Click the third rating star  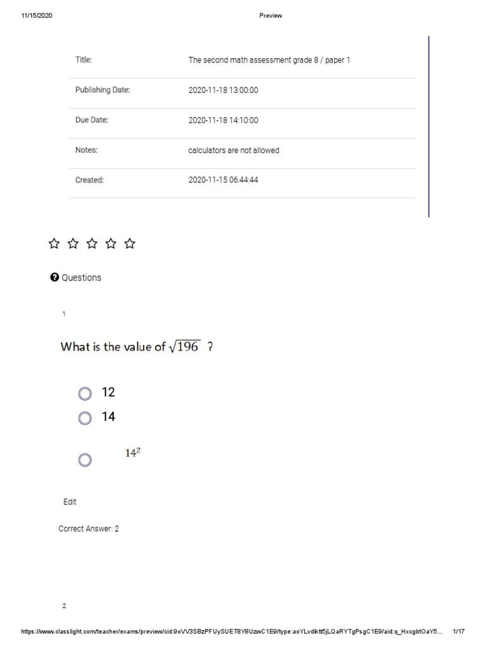(x=92, y=244)
